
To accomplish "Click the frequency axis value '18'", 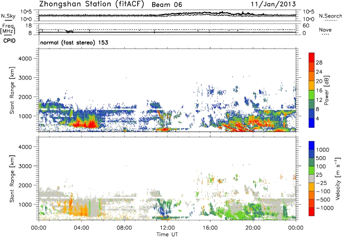I will [x=29, y=26].
